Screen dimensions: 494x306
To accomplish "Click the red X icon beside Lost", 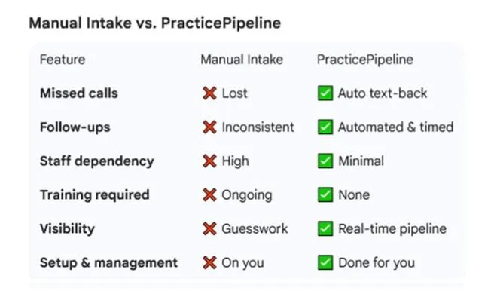I will click(209, 93).
